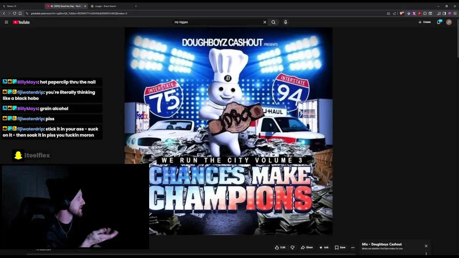Click the Steelflex Snapchat handle text

pyautogui.click(x=37, y=155)
